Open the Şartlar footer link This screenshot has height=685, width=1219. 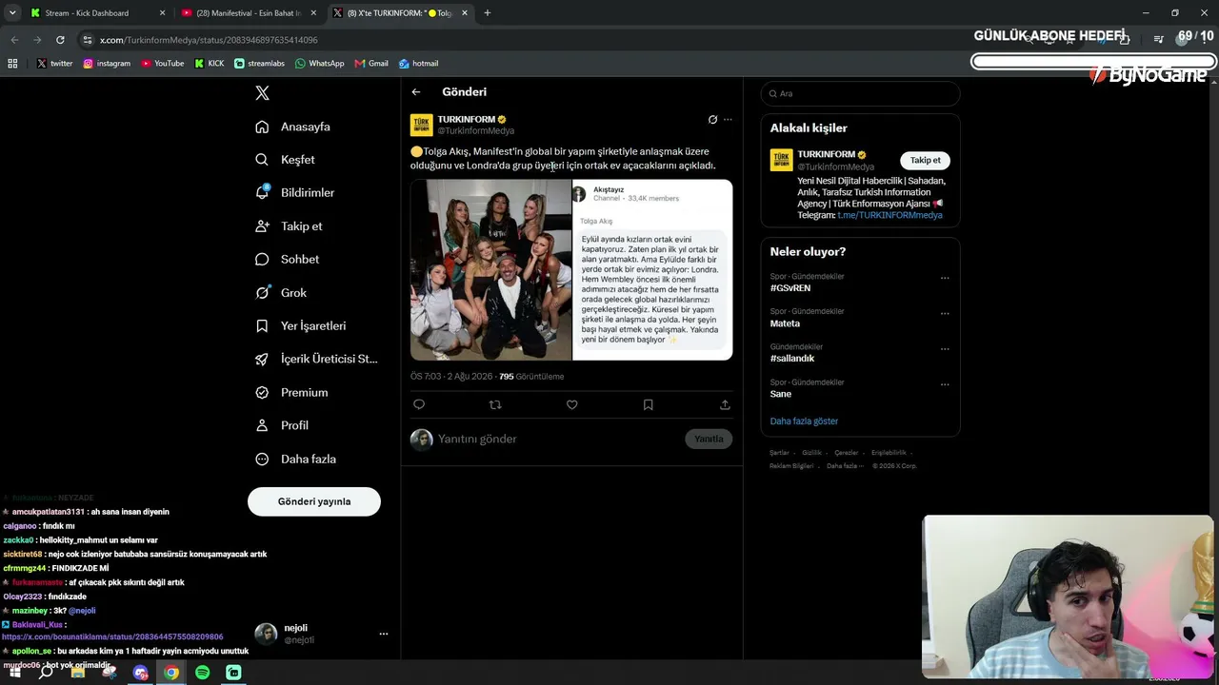[779, 453]
